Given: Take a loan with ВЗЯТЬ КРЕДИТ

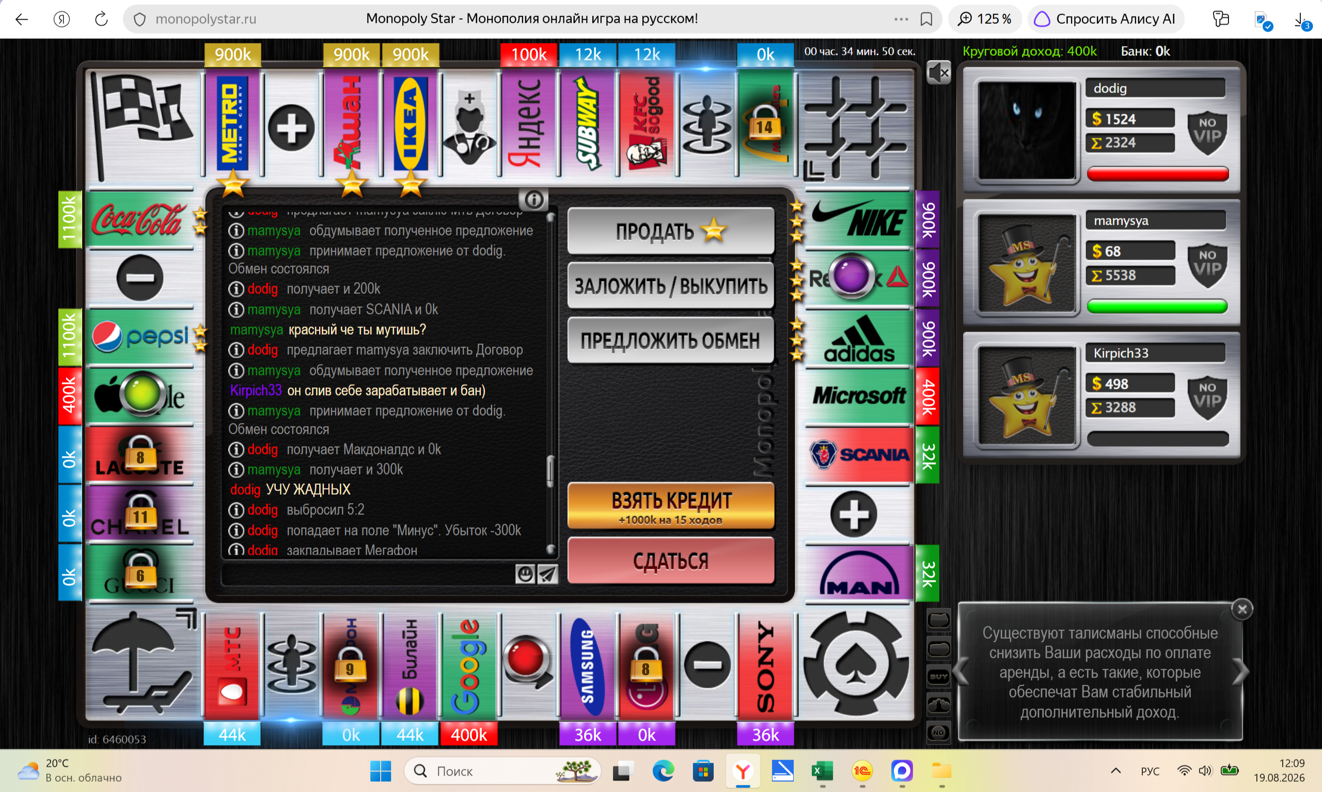Looking at the screenshot, I should tap(670, 505).
